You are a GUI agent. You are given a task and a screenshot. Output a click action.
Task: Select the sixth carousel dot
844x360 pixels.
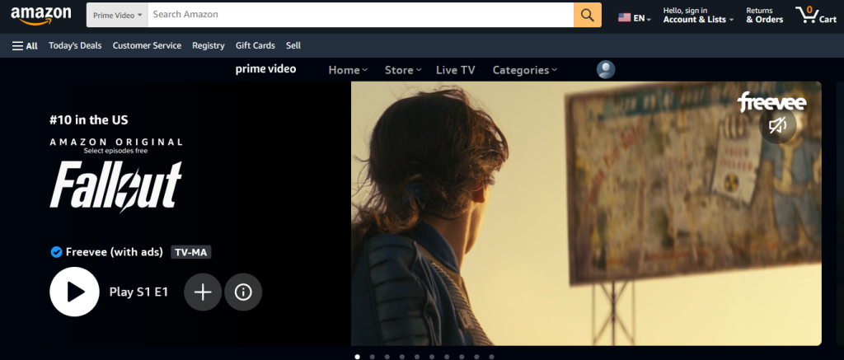[432, 356]
